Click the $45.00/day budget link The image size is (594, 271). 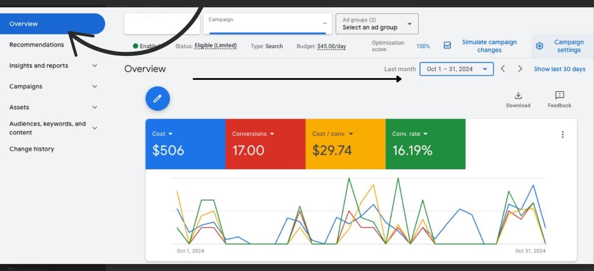(x=331, y=46)
